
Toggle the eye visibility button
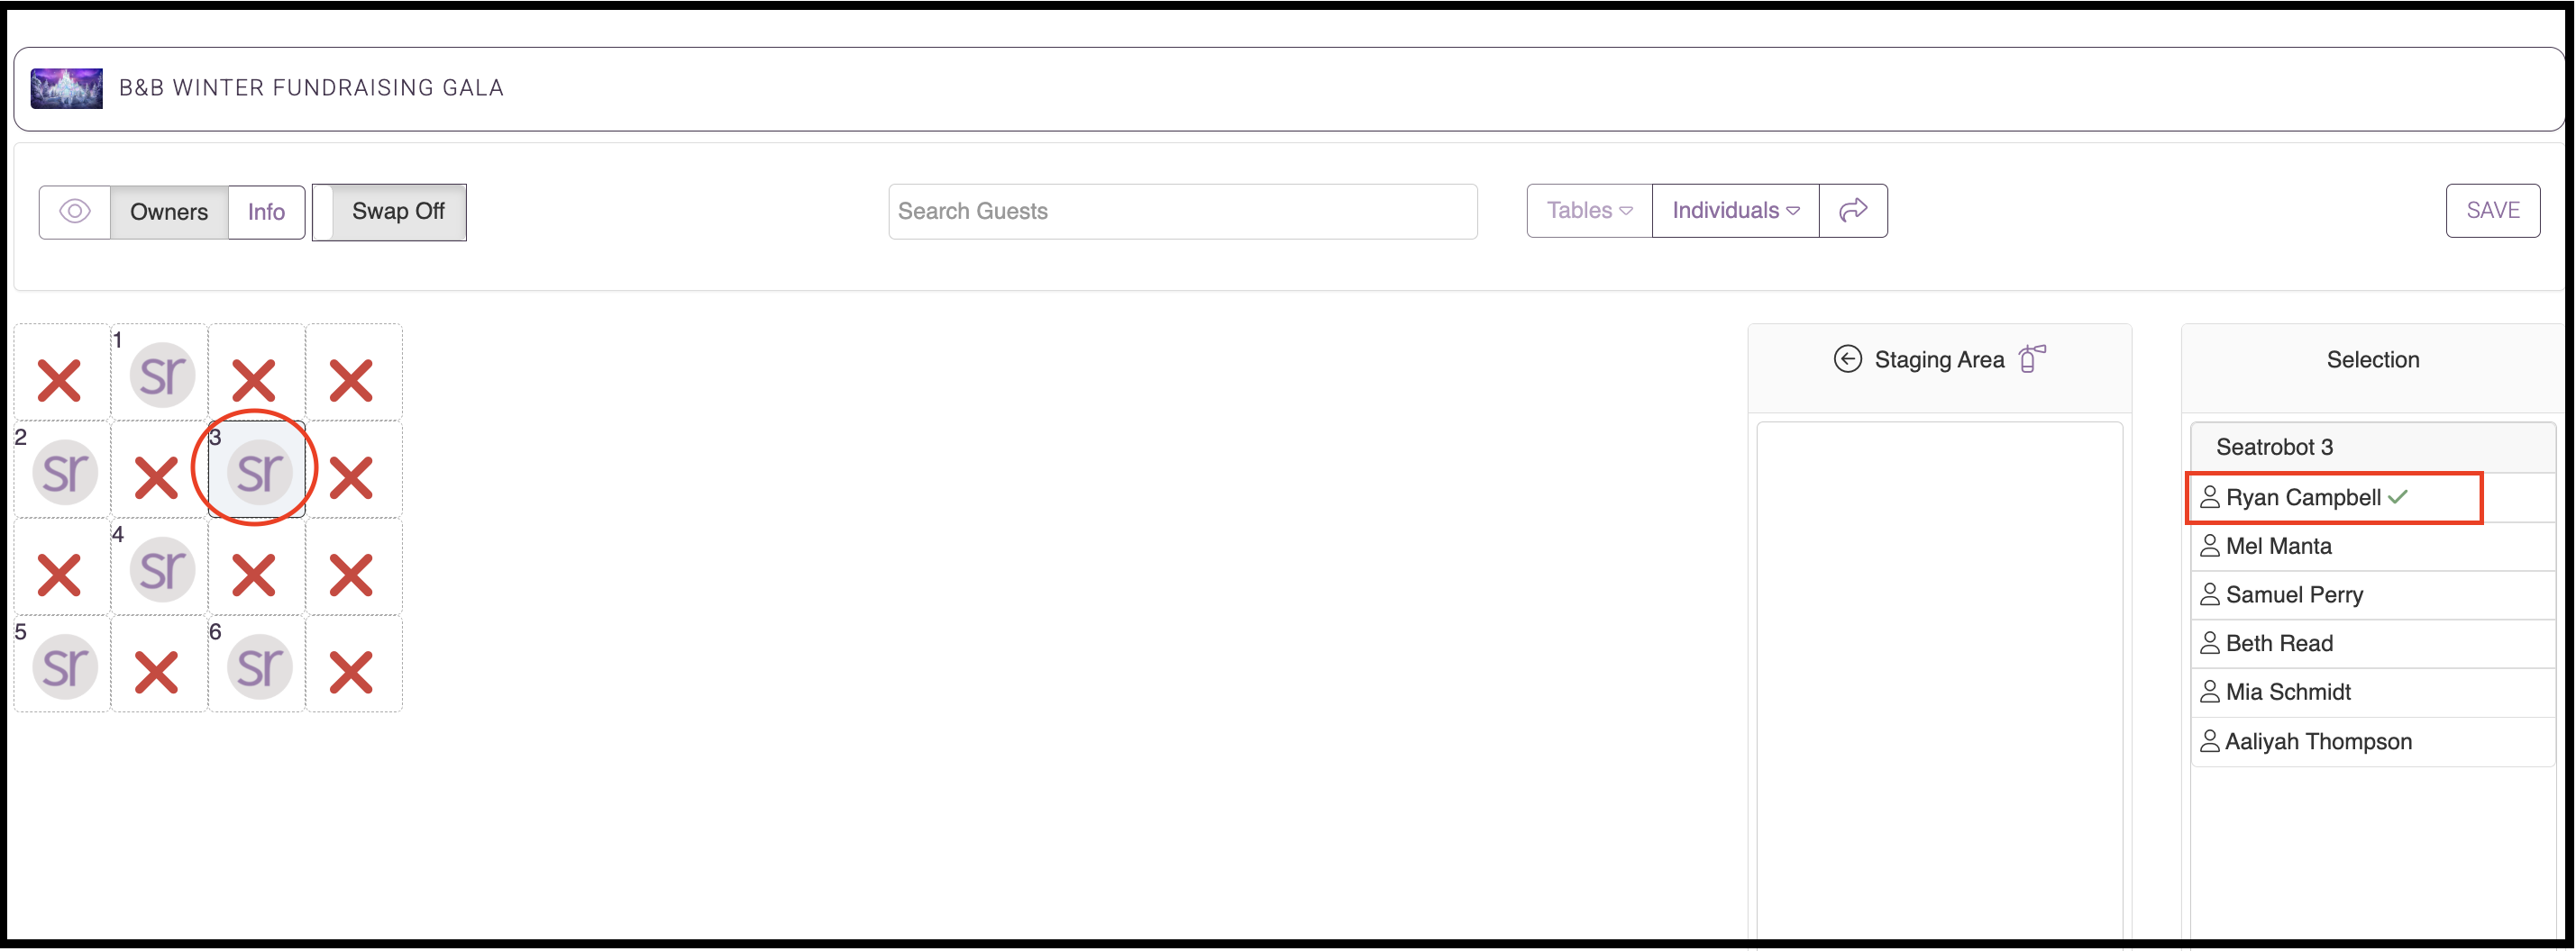[x=75, y=212]
